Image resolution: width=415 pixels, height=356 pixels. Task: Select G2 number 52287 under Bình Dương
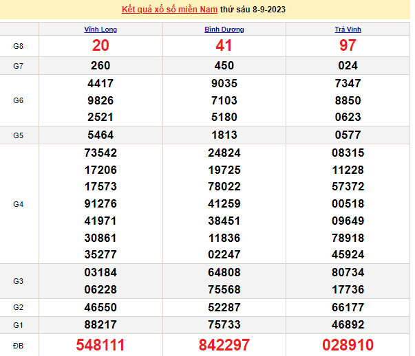pos(224,307)
